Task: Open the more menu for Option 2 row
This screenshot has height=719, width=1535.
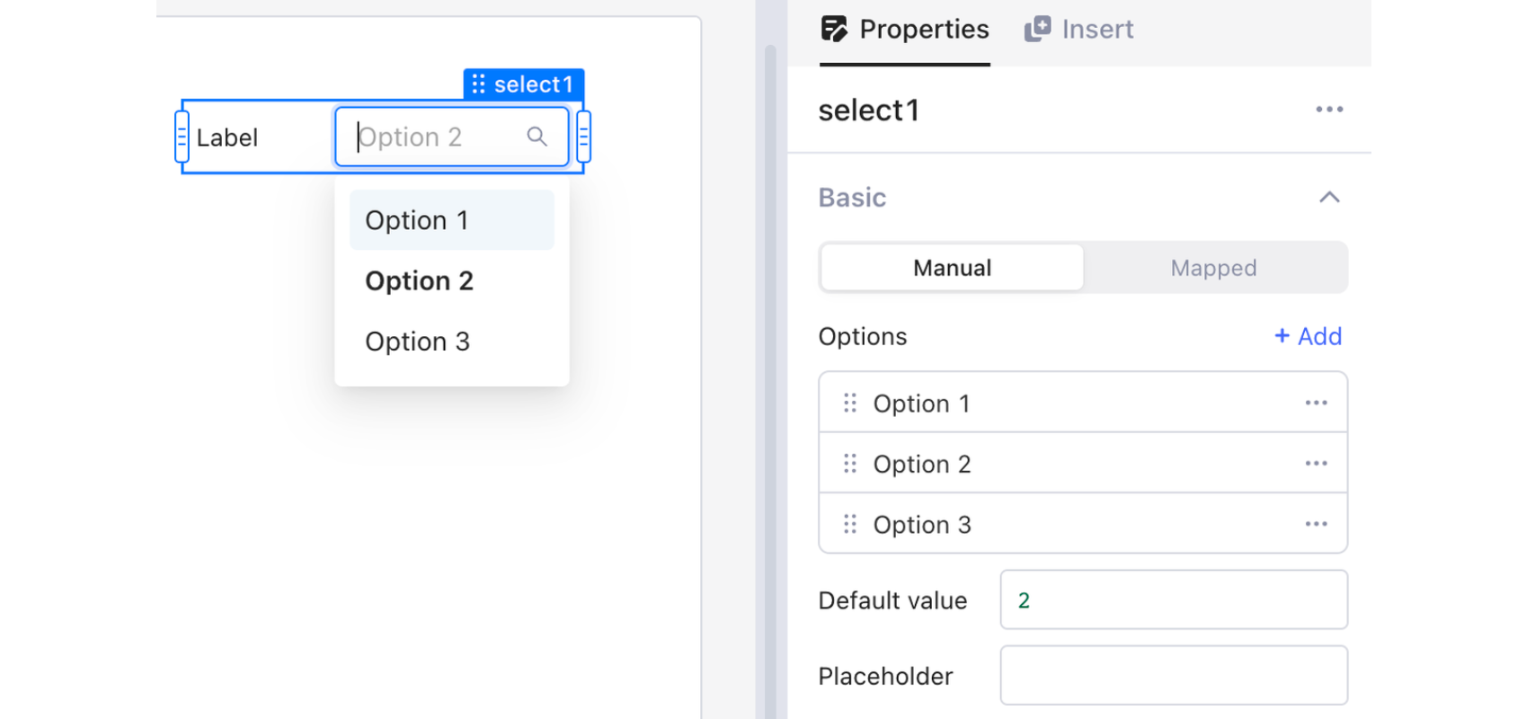Action: (1316, 464)
